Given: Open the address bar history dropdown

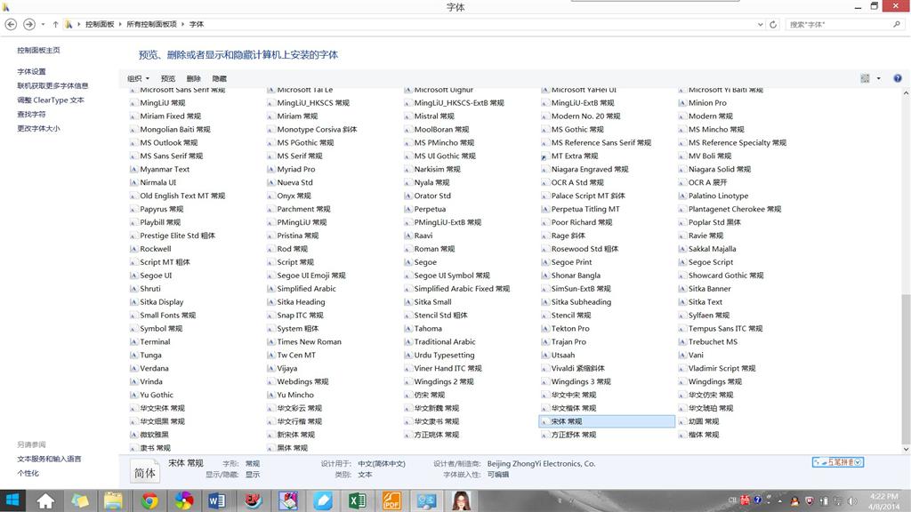Looking at the screenshot, I should [x=760, y=24].
